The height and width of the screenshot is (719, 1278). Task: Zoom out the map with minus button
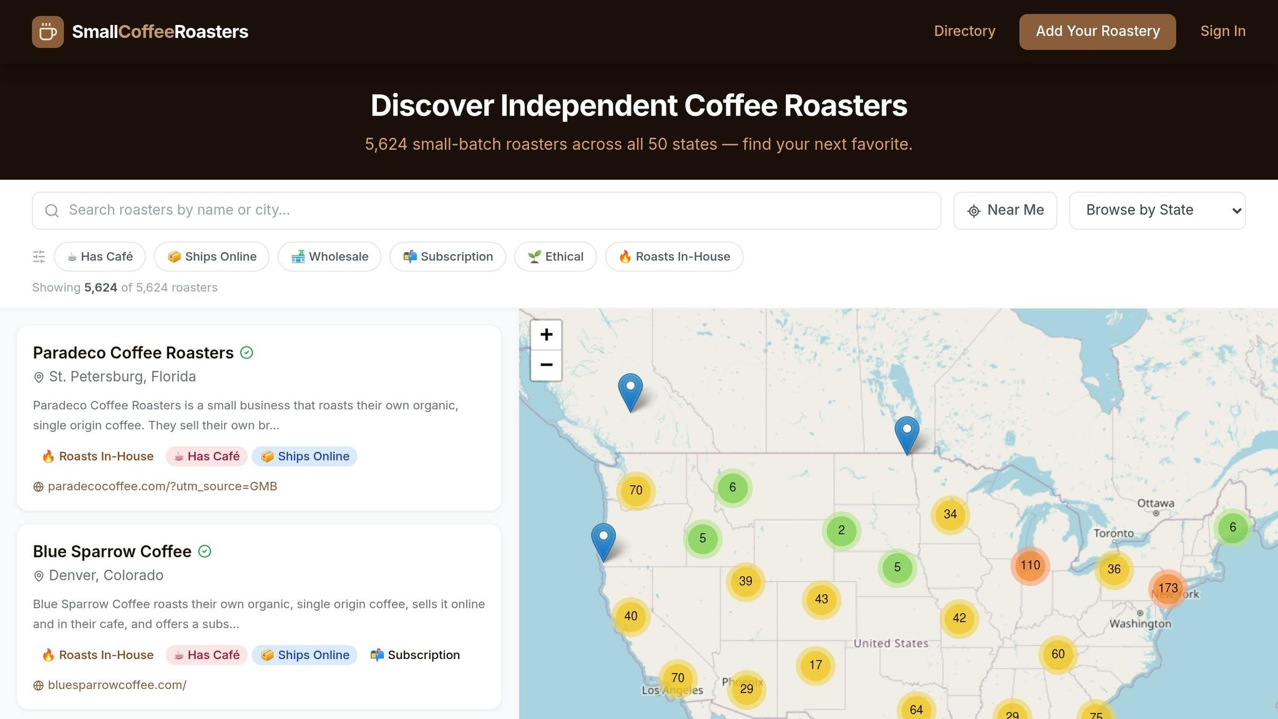click(x=546, y=365)
